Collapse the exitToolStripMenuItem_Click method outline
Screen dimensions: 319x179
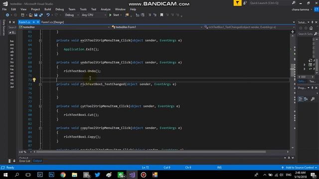(x=40, y=41)
